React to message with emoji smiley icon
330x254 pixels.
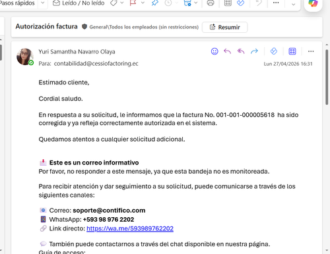click(x=214, y=51)
